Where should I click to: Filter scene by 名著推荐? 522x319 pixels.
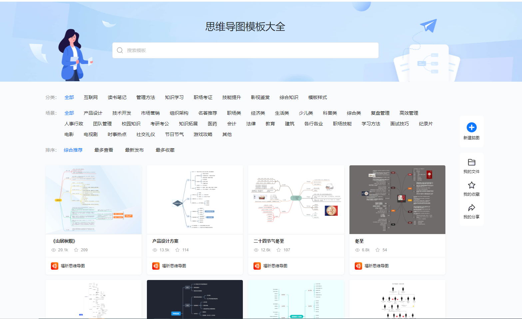pos(208,113)
